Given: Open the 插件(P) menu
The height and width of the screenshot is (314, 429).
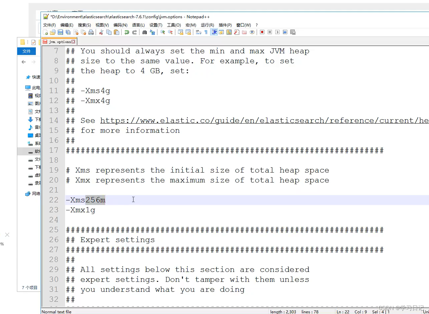Looking at the screenshot, I should coord(225,25).
